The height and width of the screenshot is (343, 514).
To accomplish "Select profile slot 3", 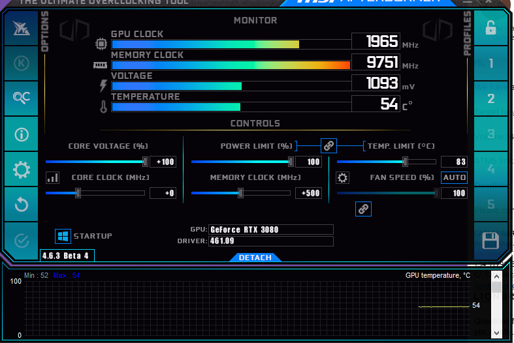I will (490, 134).
